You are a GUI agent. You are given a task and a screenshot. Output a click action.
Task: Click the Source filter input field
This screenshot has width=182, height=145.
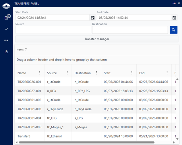click(53, 30)
